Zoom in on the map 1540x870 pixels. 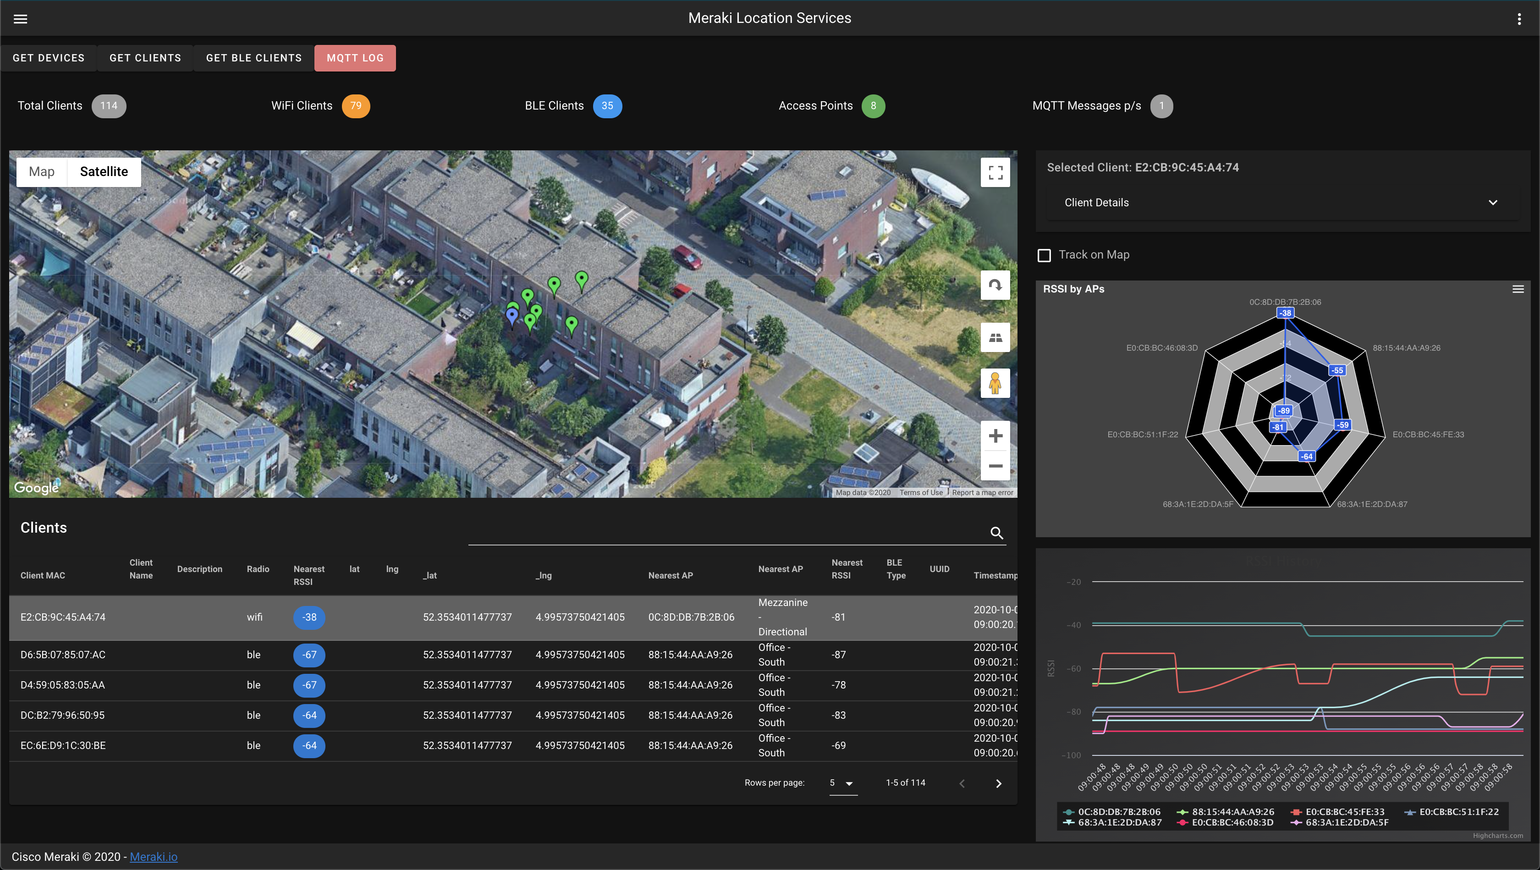point(995,436)
